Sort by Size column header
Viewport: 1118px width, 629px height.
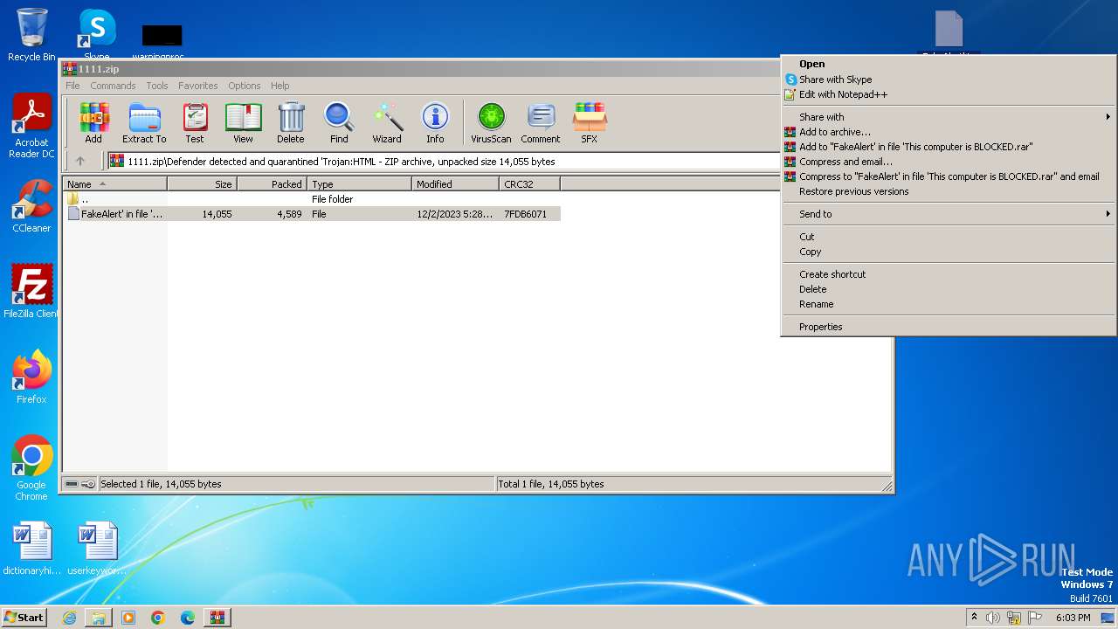[202, 184]
